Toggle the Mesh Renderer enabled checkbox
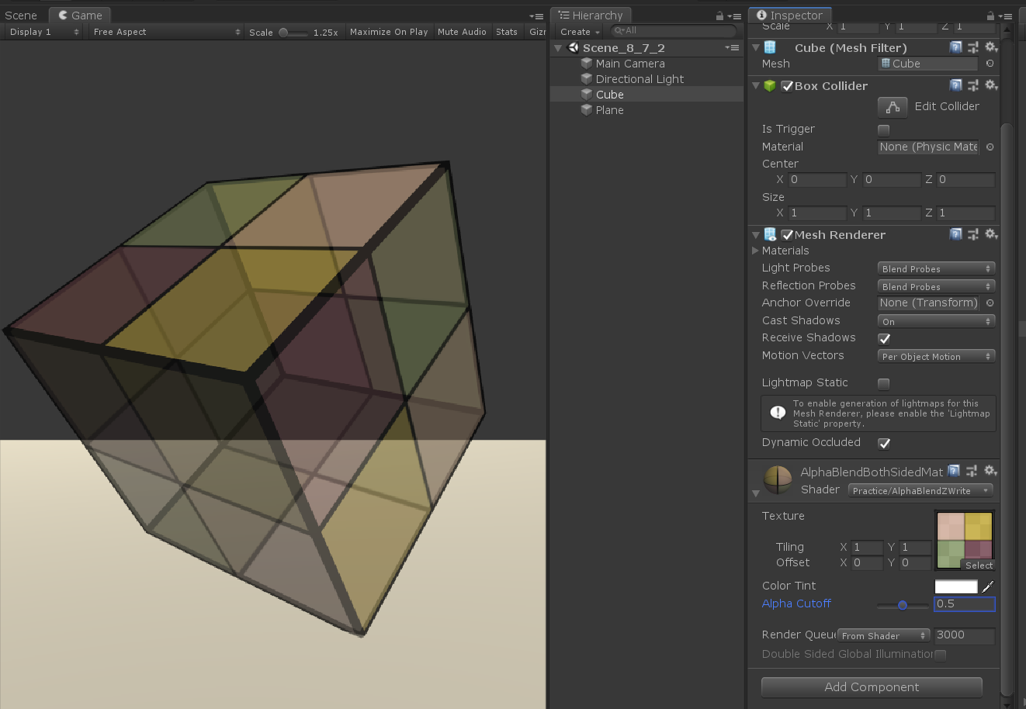The image size is (1026, 709). point(787,235)
